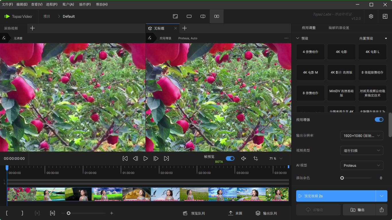Toggle the right side panel icon

[385, 16]
